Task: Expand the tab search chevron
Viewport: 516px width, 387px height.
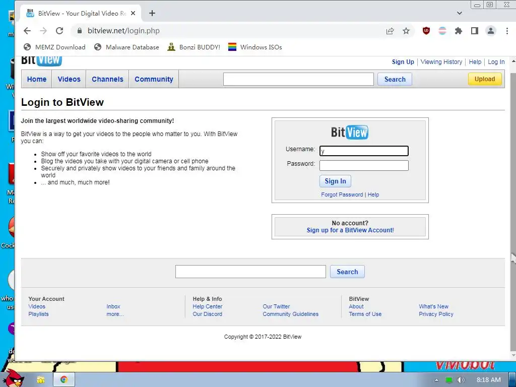Action: click(x=460, y=13)
